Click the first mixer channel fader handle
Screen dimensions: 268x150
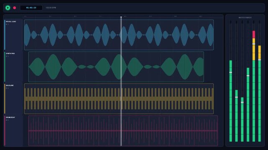coord(230,72)
